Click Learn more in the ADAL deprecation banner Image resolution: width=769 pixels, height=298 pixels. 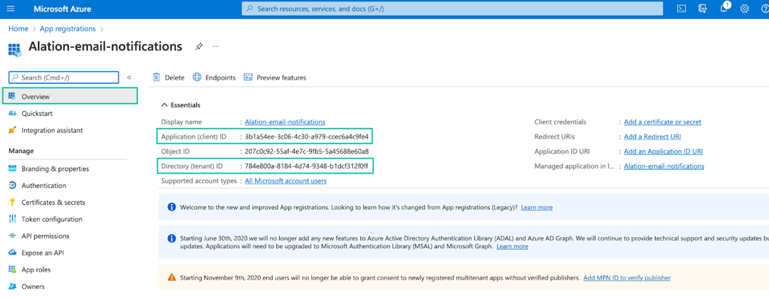coord(512,246)
